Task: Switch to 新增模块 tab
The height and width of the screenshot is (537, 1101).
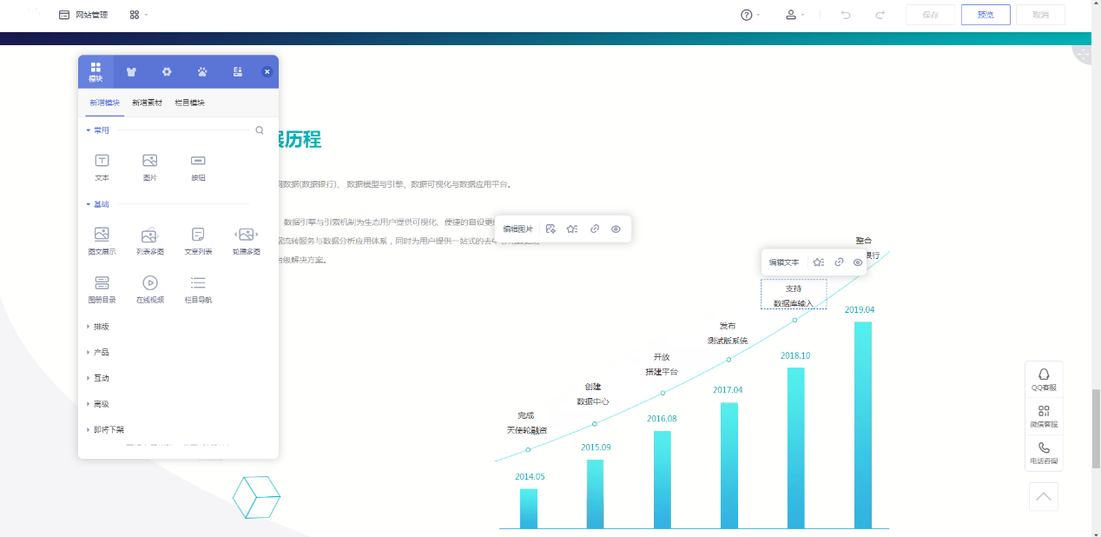Action: tap(105, 103)
